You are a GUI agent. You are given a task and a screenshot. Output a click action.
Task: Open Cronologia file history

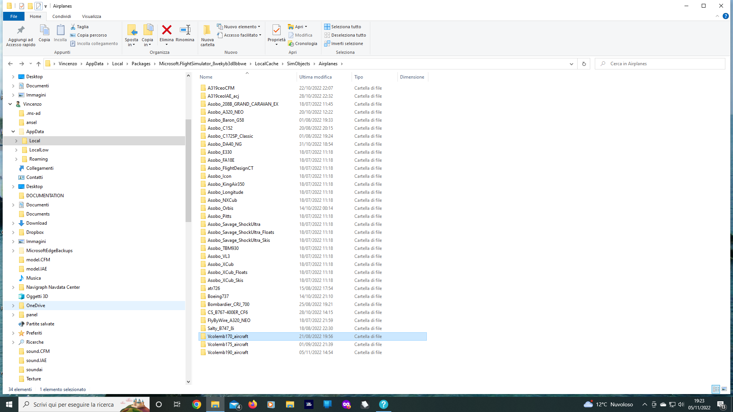[303, 43]
